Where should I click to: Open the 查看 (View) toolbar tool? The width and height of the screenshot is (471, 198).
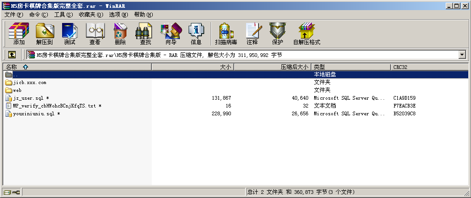pyautogui.click(x=95, y=34)
